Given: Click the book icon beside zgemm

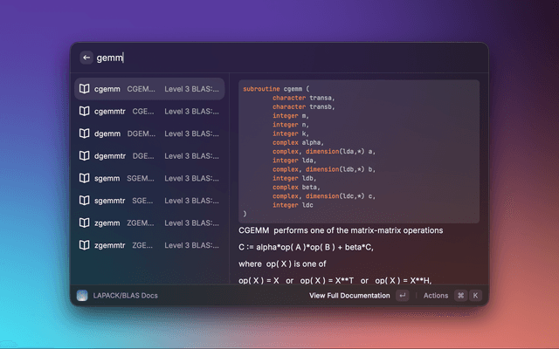Looking at the screenshot, I should tap(84, 222).
